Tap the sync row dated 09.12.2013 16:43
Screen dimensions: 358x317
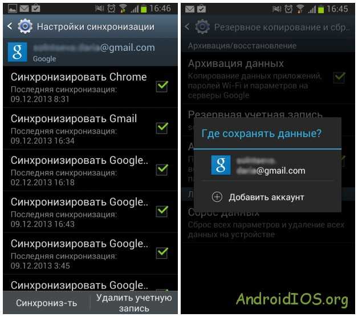pos(91,212)
